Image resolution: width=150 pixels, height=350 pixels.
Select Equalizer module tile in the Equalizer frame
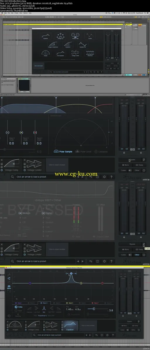pos(69,326)
